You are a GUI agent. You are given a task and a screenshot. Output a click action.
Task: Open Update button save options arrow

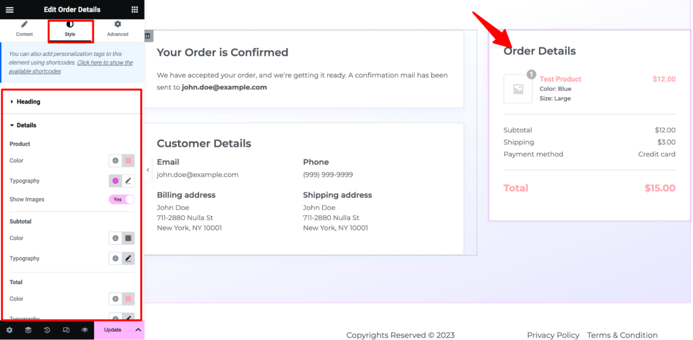[x=138, y=330]
